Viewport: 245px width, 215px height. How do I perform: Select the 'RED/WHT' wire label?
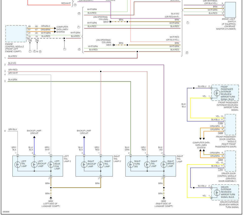(x=66, y=3)
